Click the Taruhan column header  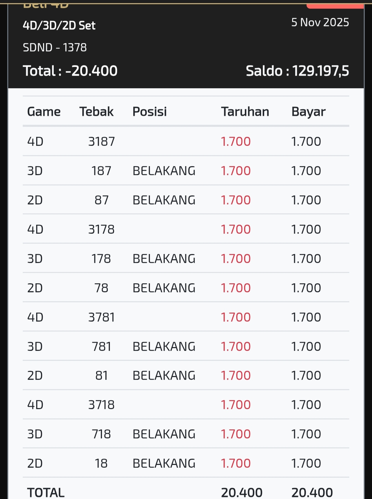coord(245,112)
